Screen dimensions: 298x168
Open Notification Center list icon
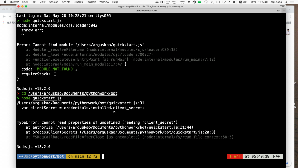tap(292, 2)
